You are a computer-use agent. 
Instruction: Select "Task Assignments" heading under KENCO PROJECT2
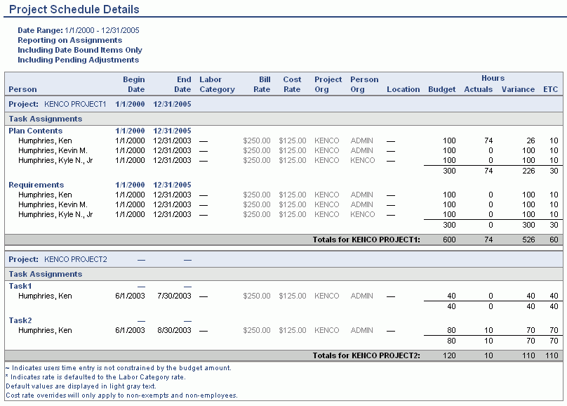click(46, 274)
